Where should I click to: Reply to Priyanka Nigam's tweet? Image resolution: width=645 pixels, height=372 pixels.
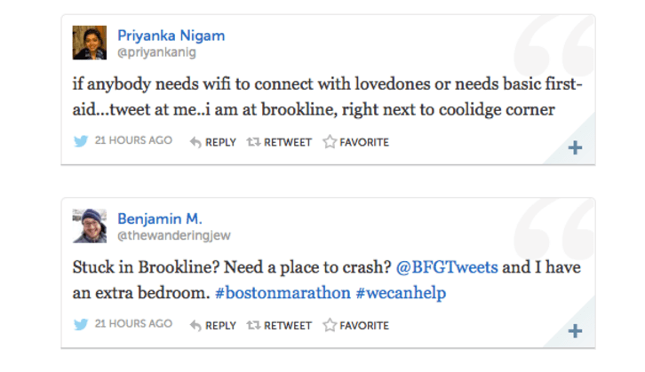[212, 142]
